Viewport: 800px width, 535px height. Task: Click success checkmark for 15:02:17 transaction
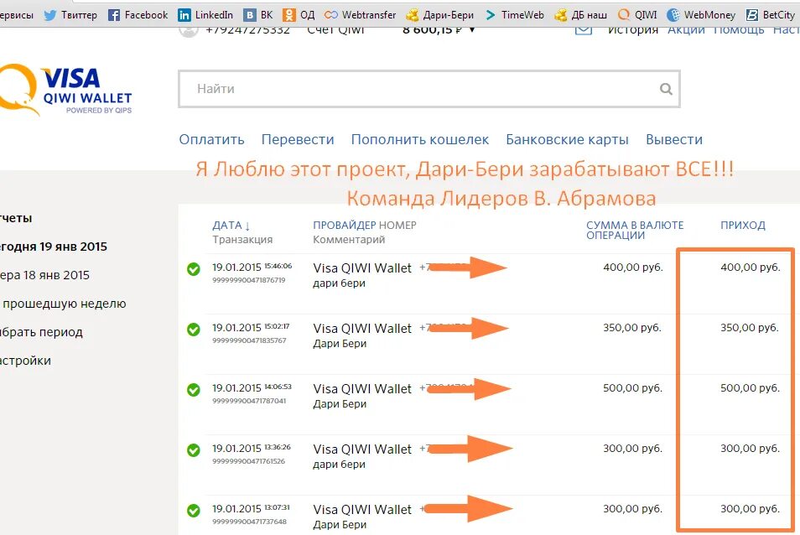tap(194, 330)
